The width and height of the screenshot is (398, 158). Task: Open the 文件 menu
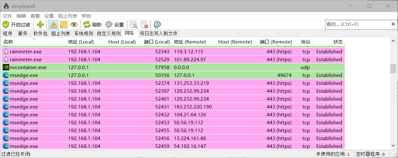click(x=7, y=16)
